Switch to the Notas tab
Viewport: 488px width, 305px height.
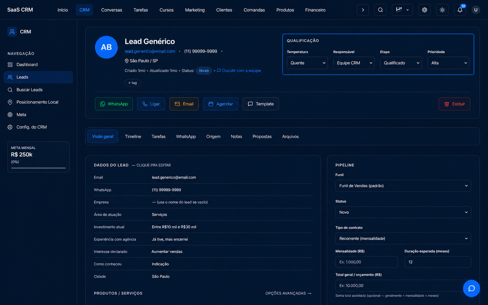[236, 137]
